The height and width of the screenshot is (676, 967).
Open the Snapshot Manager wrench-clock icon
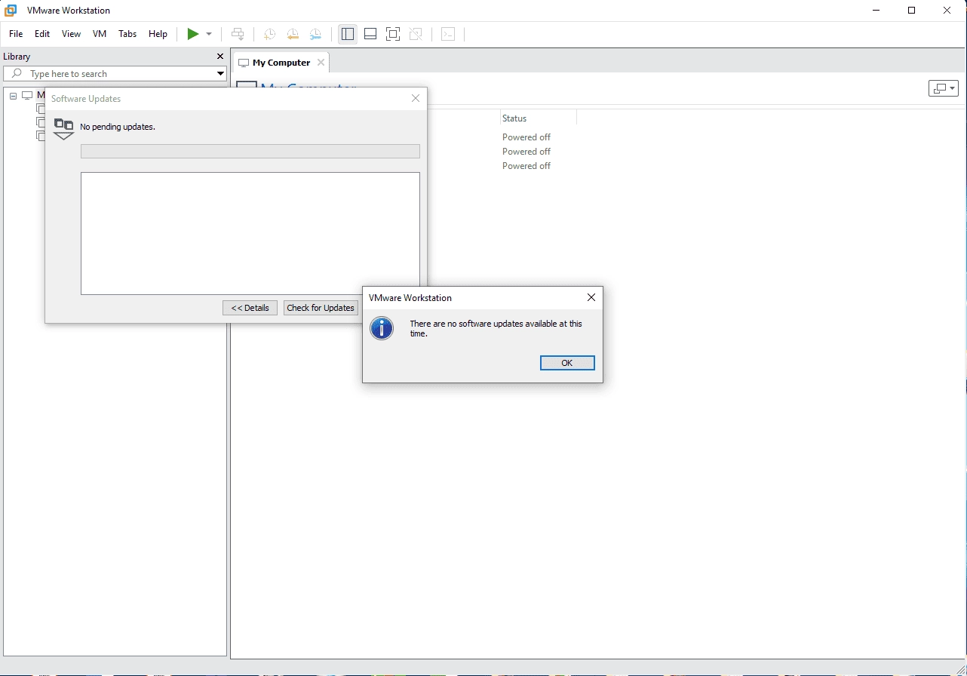click(x=315, y=34)
